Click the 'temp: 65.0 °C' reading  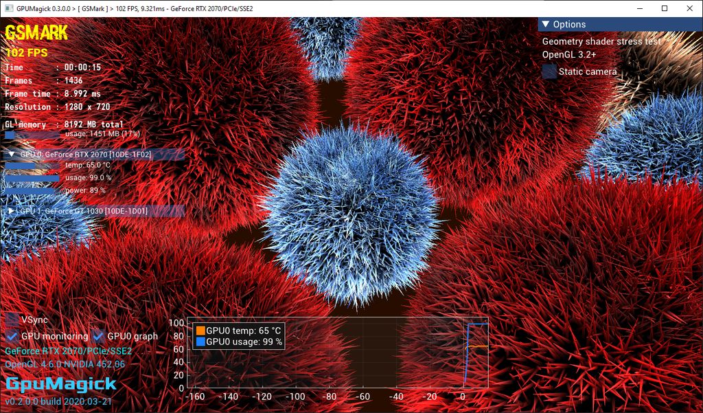pos(87,165)
